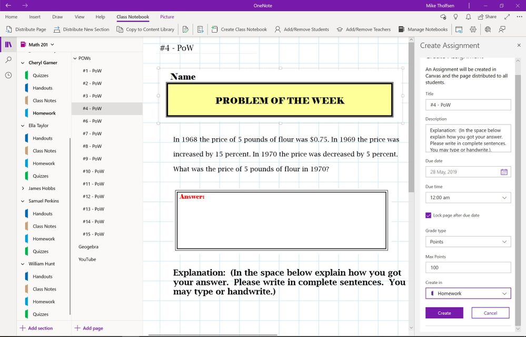Viewport: 526px width, 337px height.
Task: Click the globe icon in toolbar
Action: point(488,29)
